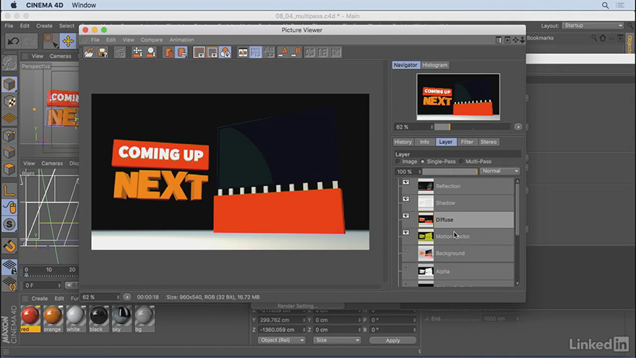
Task: Click the Enable Snap S icon
Action: (9, 224)
